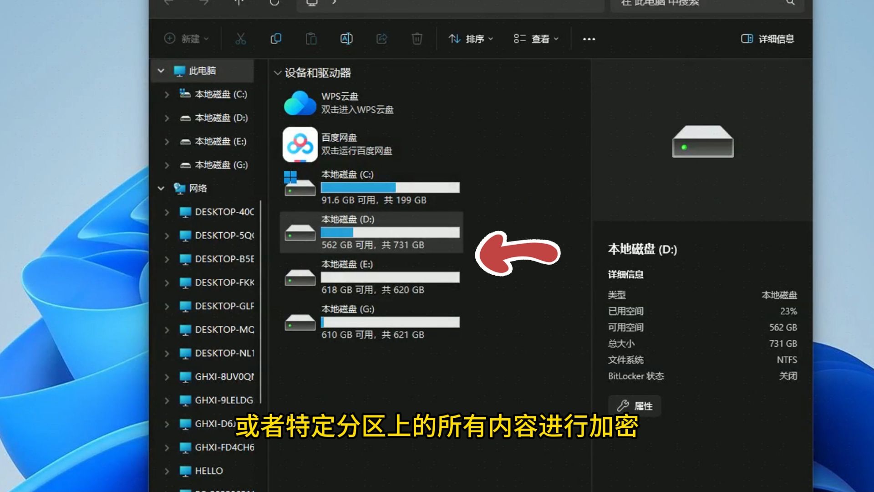This screenshot has width=874, height=492.
Task: Open the three-dot more options menu
Action: [589, 39]
